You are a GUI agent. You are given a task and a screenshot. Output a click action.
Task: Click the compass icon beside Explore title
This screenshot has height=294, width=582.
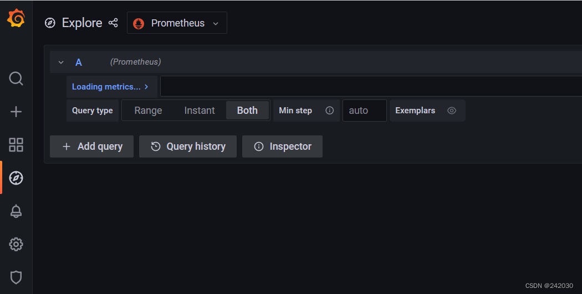click(50, 23)
